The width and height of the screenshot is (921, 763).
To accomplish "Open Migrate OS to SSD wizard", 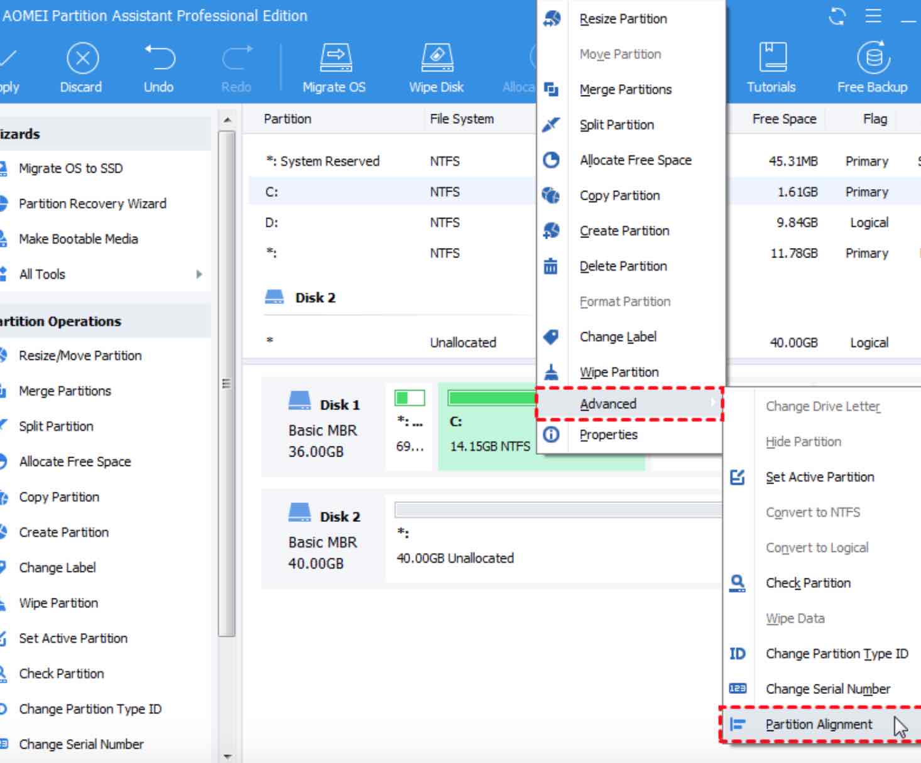I will (71, 168).
